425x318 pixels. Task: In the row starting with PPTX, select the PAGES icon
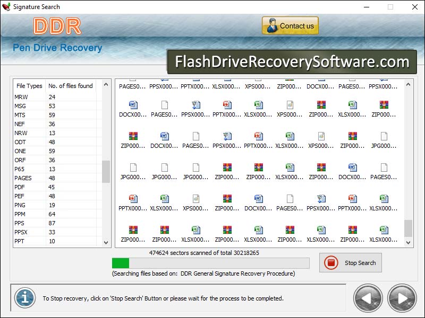pos(290,199)
